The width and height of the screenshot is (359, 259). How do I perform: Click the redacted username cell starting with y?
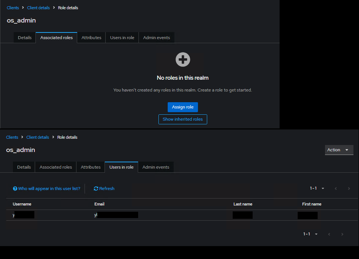coord(24,215)
